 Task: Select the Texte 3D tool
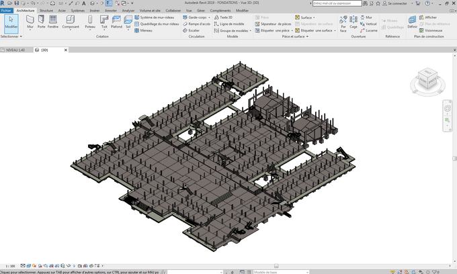pos(223,17)
